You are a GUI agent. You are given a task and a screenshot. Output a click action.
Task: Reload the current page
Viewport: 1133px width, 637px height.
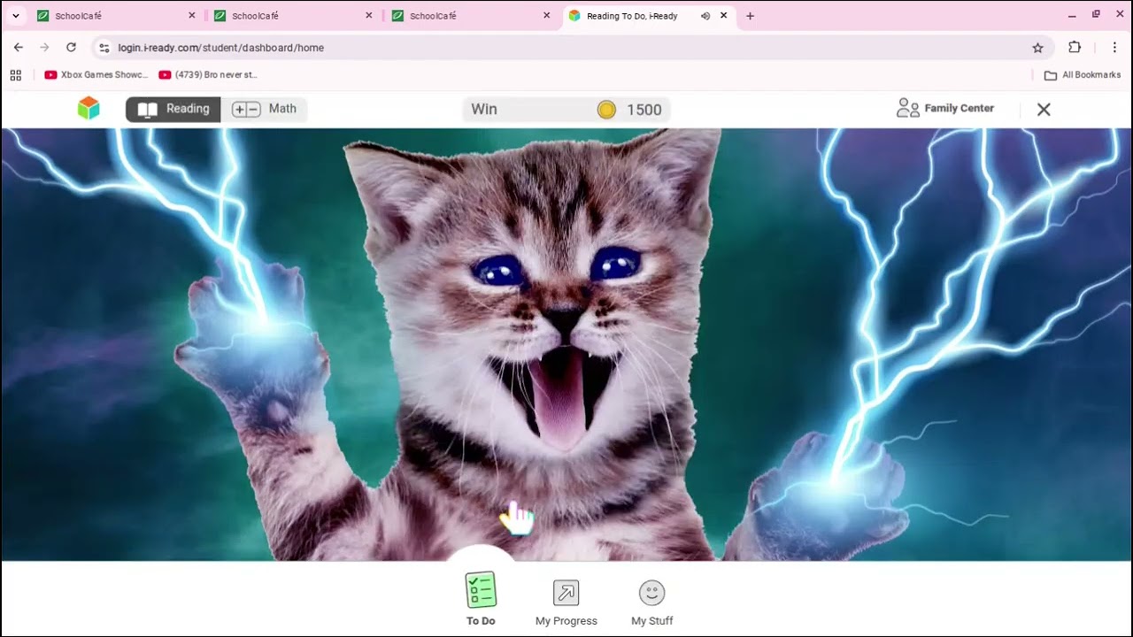click(71, 48)
